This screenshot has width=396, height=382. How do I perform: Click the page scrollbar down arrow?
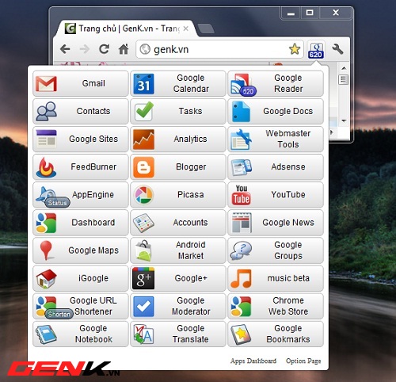pyautogui.click(x=344, y=121)
